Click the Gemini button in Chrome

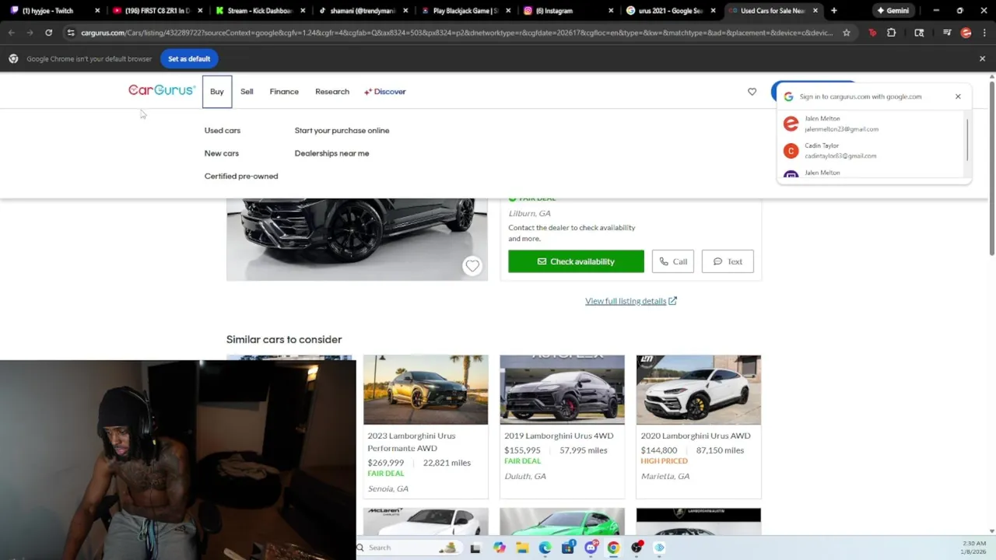pos(893,11)
